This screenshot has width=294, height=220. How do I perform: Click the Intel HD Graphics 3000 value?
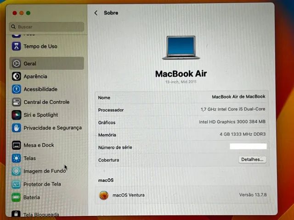pyautogui.click(x=232, y=122)
